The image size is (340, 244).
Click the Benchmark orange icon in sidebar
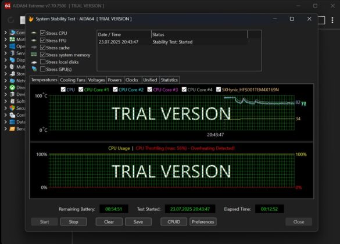[12, 129]
